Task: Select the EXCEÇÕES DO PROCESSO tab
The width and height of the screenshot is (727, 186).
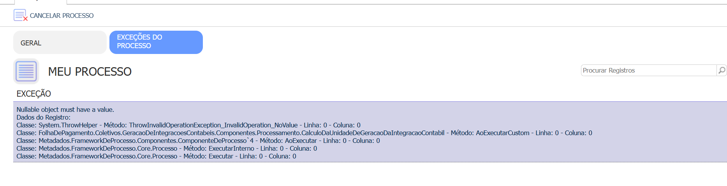Action: click(156, 42)
